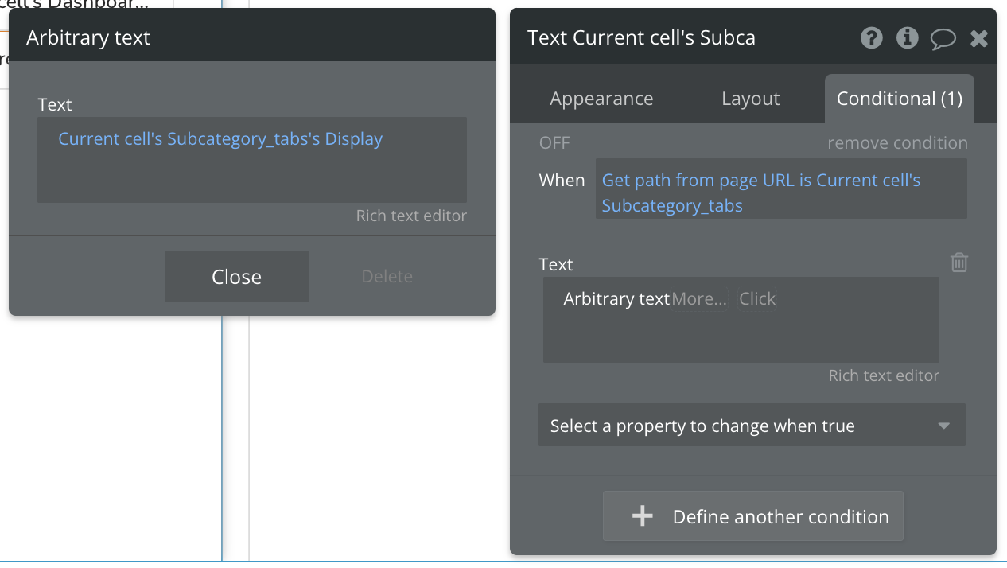
Task: Select the Conditional (1) tab
Action: pos(900,99)
